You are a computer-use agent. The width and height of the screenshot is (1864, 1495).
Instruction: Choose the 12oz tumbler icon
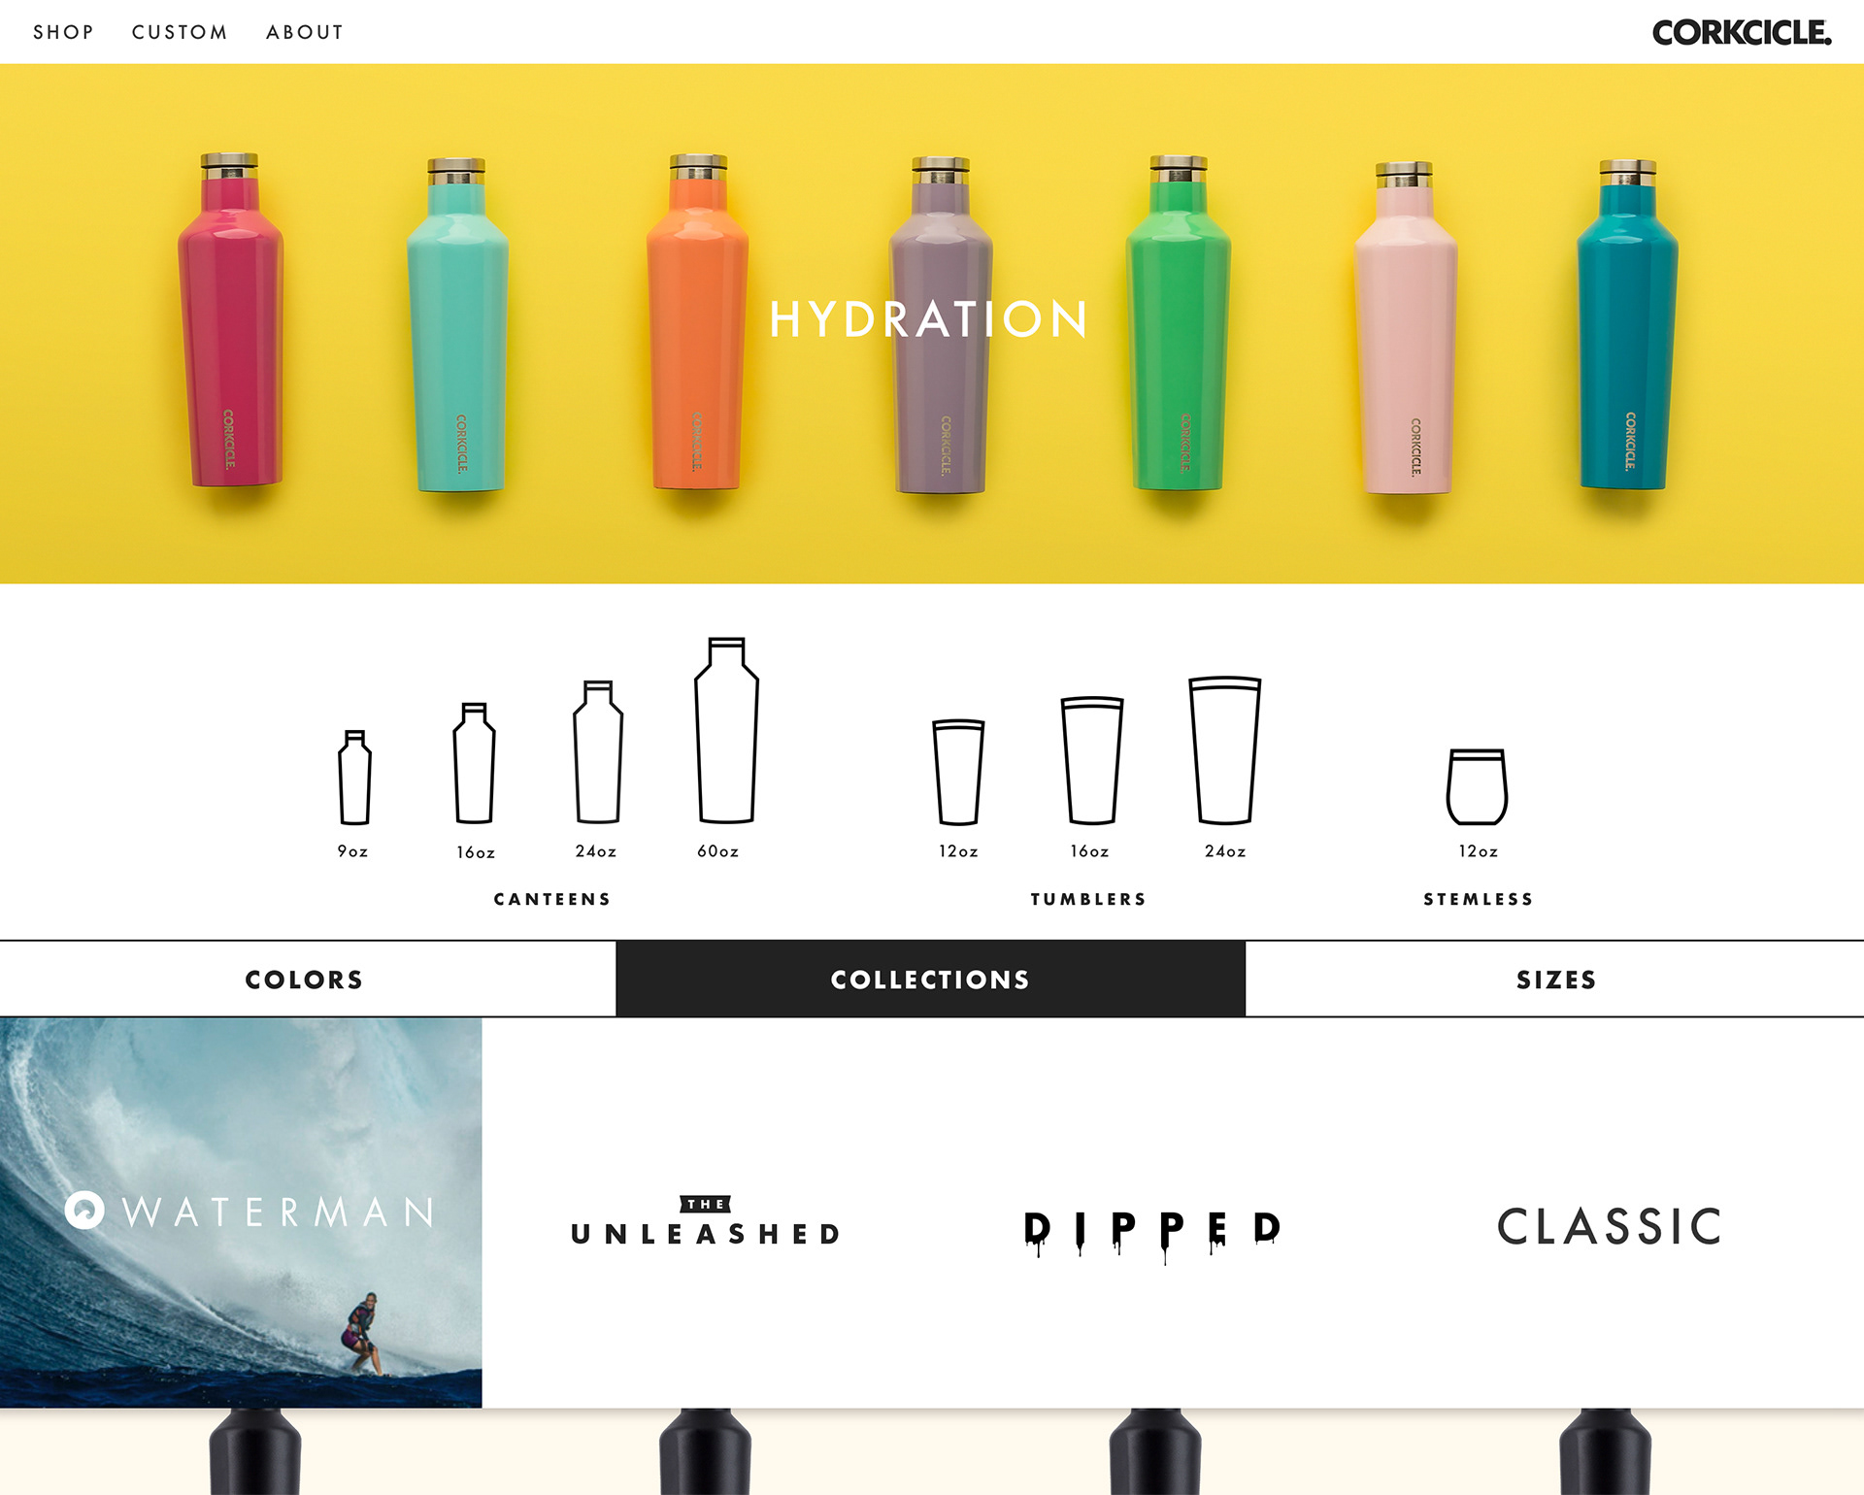click(x=958, y=773)
